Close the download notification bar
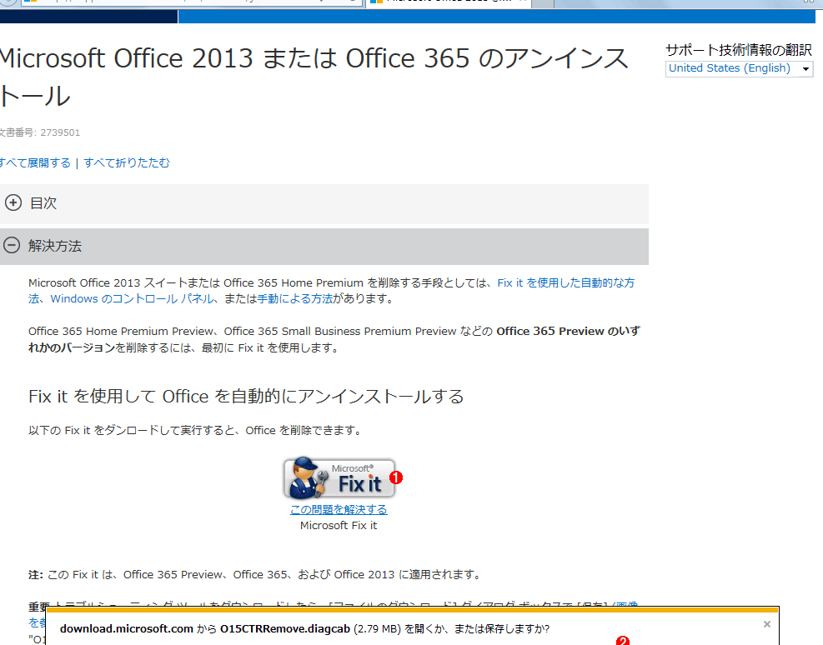The height and width of the screenshot is (645, 823). [x=767, y=623]
